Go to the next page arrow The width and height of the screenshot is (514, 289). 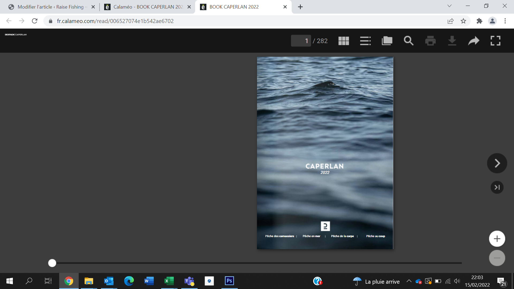[497, 163]
